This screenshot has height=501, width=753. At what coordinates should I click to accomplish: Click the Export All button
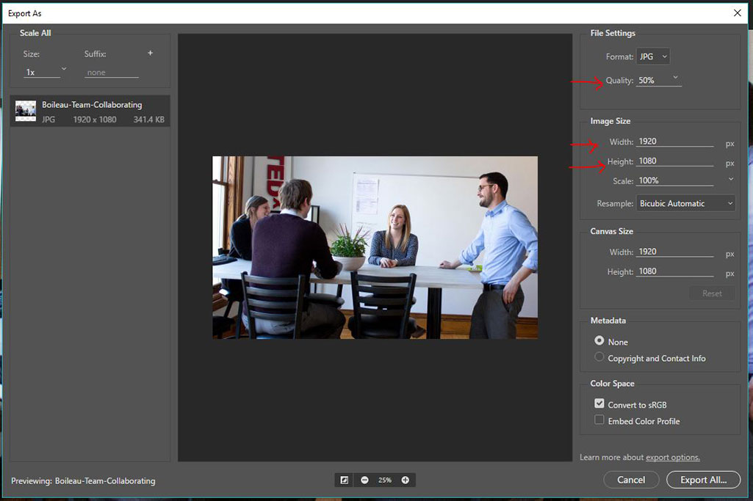click(x=704, y=480)
